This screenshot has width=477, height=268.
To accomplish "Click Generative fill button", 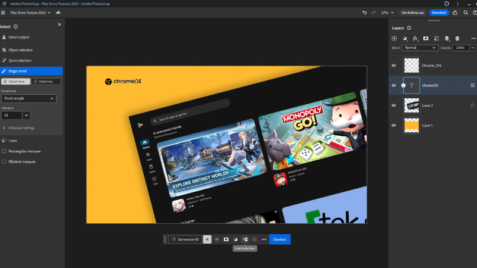I will (x=185, y=239).
